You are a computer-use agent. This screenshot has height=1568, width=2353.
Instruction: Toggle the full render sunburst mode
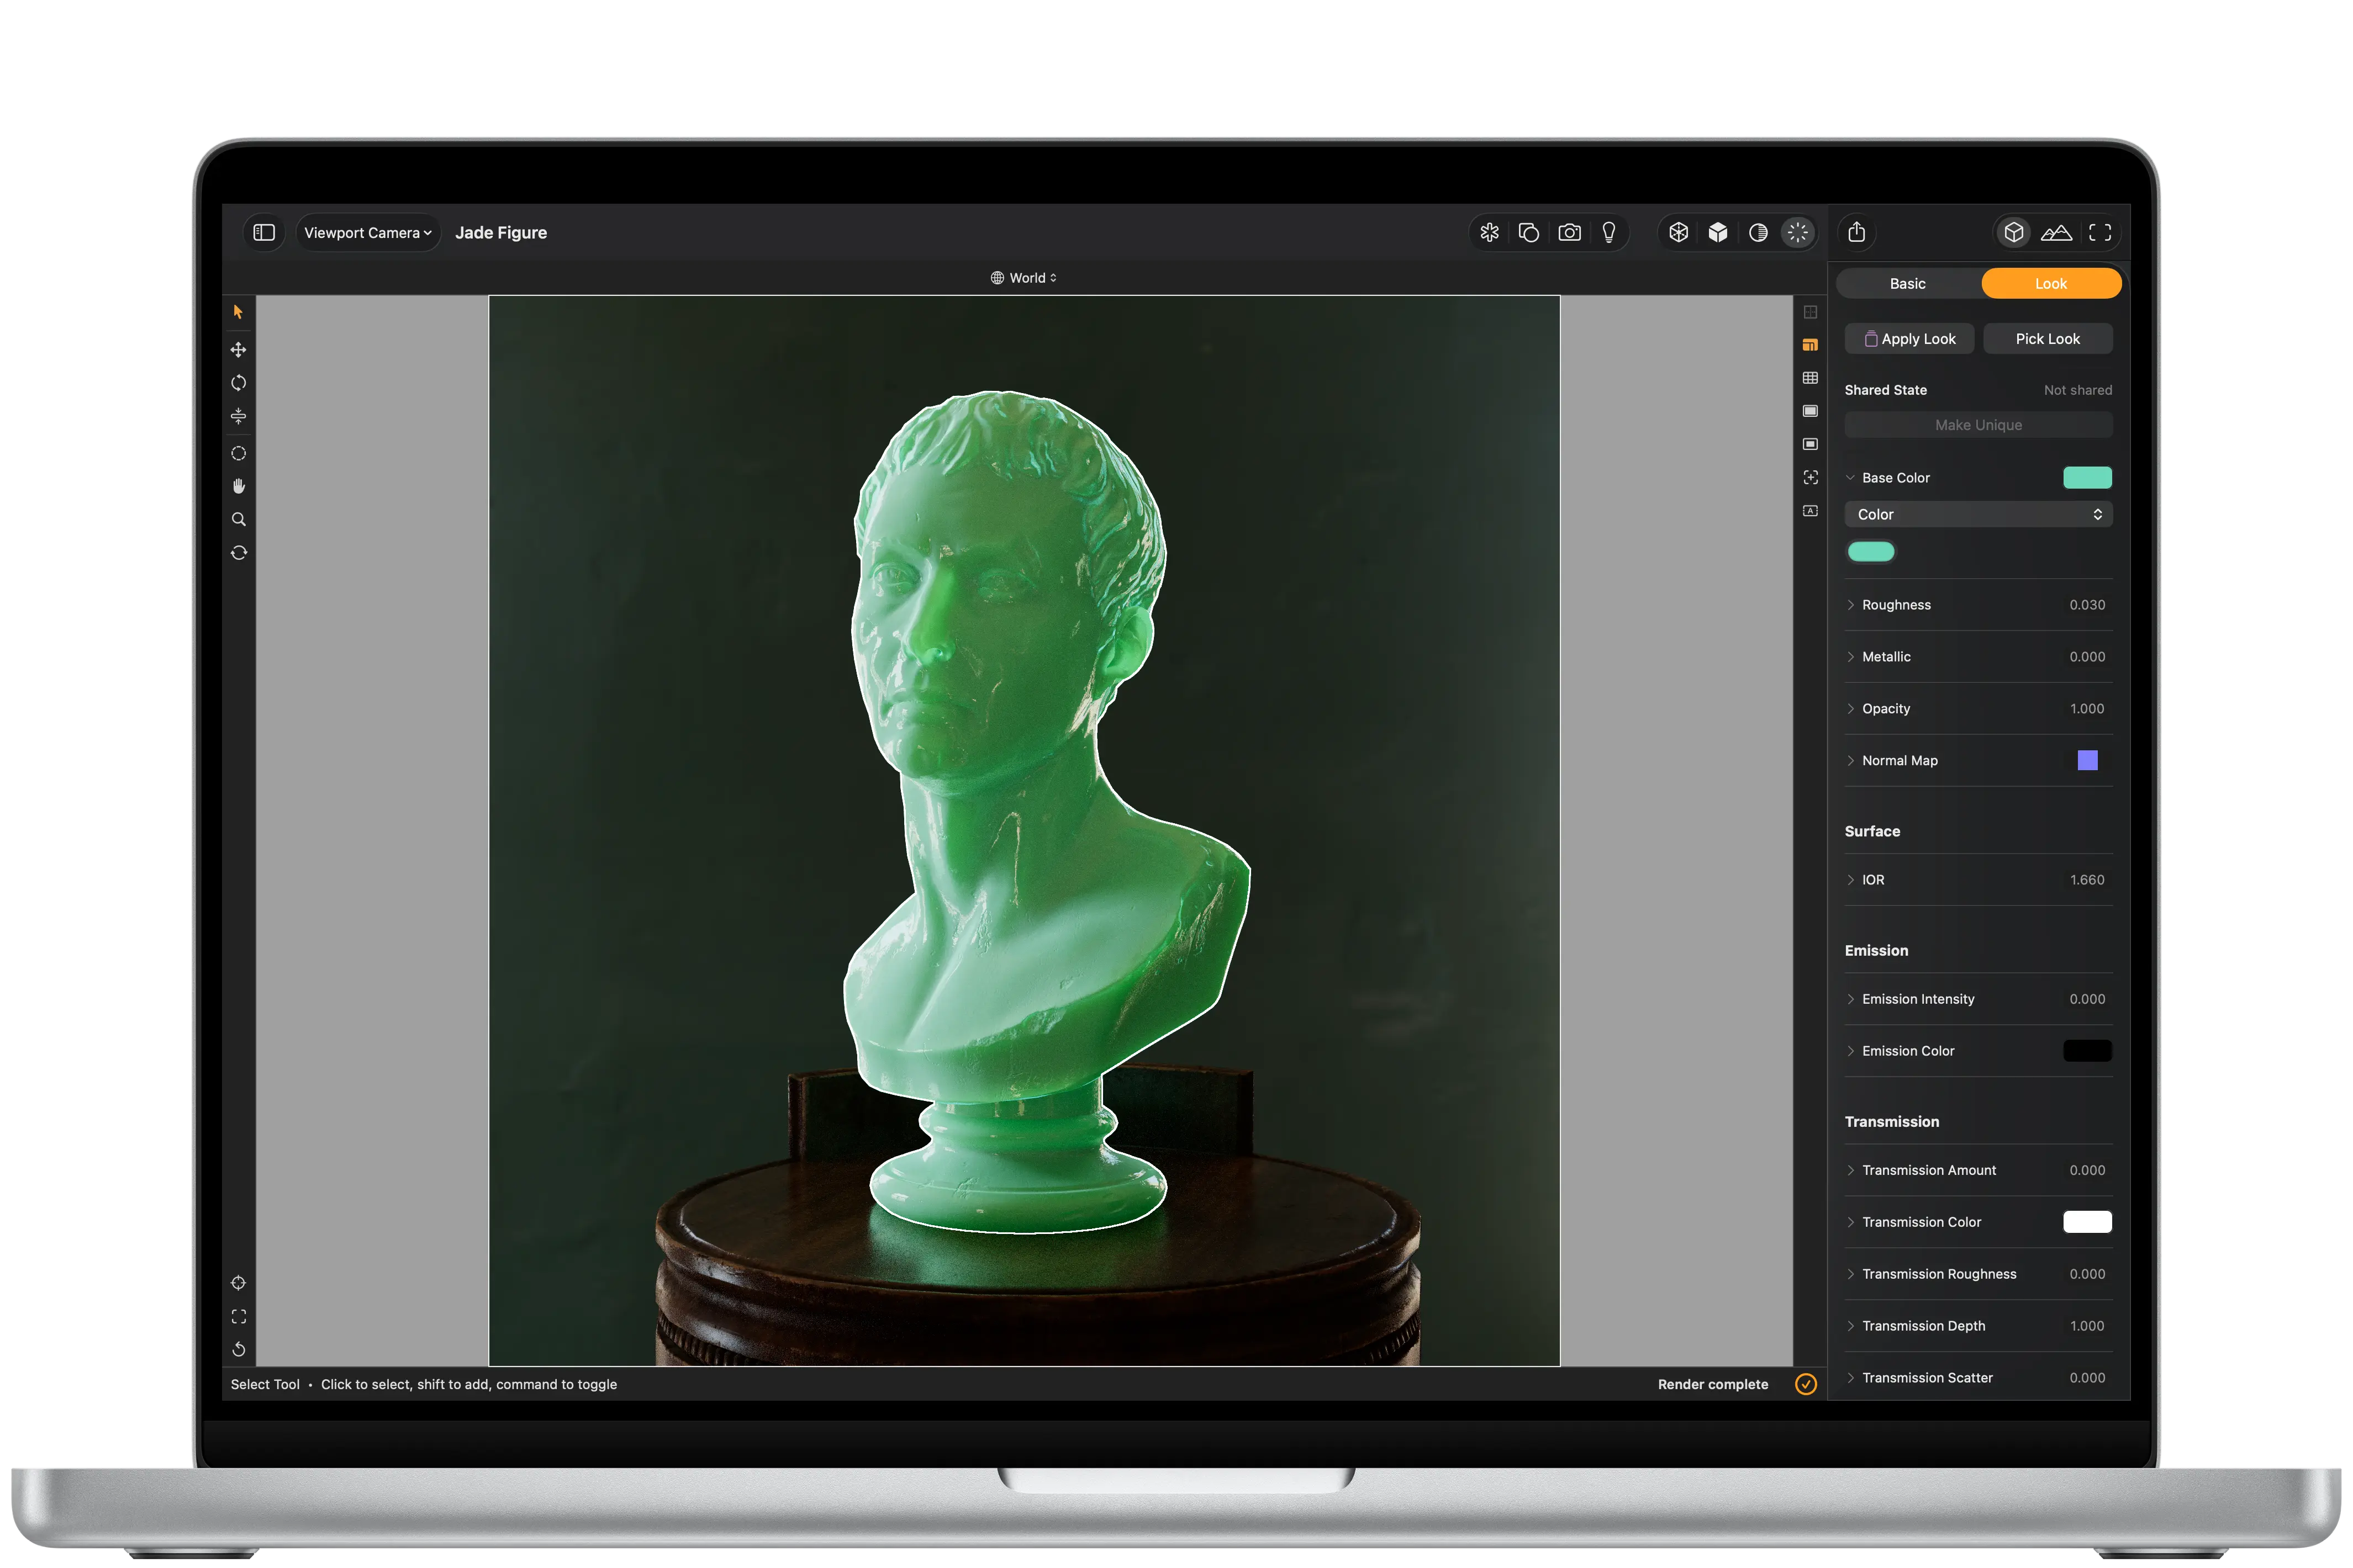(1798, 232)
